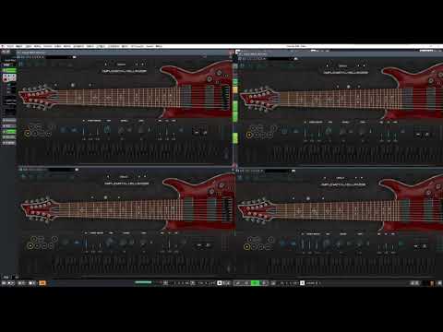Click blue effect icon in top-right plugin panel

pyautogui.click(x=295, y=132)
